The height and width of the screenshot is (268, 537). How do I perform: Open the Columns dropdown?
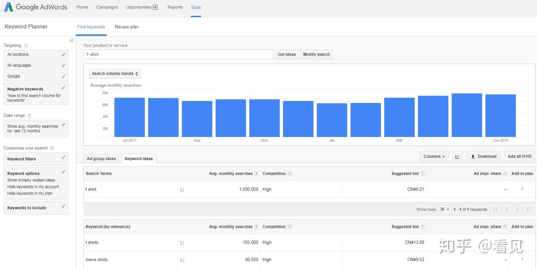[434, 156]
